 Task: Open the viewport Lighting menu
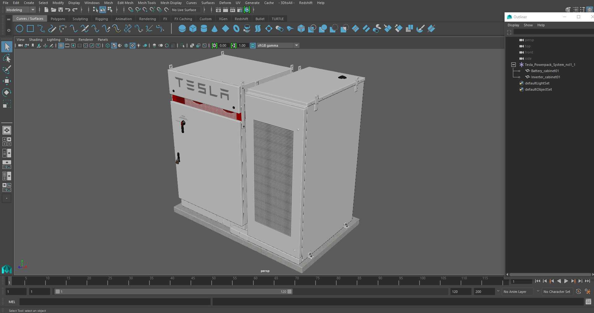tap(54, 40)
